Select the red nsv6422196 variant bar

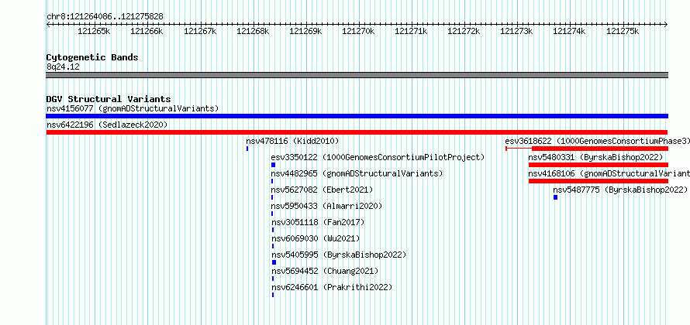tap(357, 132)
